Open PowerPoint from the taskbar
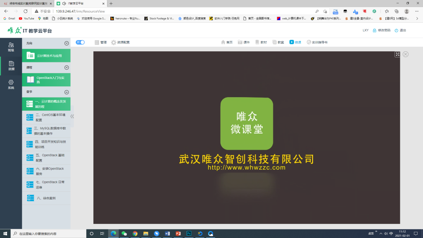This screenshot has height=238, width=423. click(x=178, y=234)
